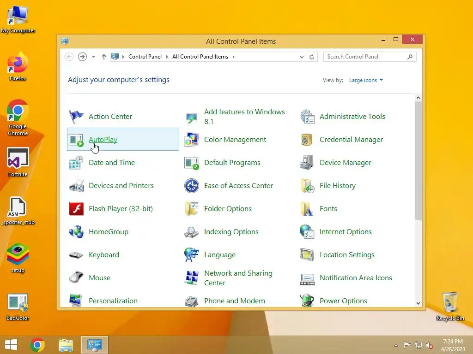Open the Action Center flag icon

(76, 117)
